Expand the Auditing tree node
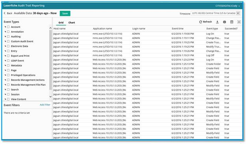This screenshot has height=144, width=247. click(x=5, y=36)
